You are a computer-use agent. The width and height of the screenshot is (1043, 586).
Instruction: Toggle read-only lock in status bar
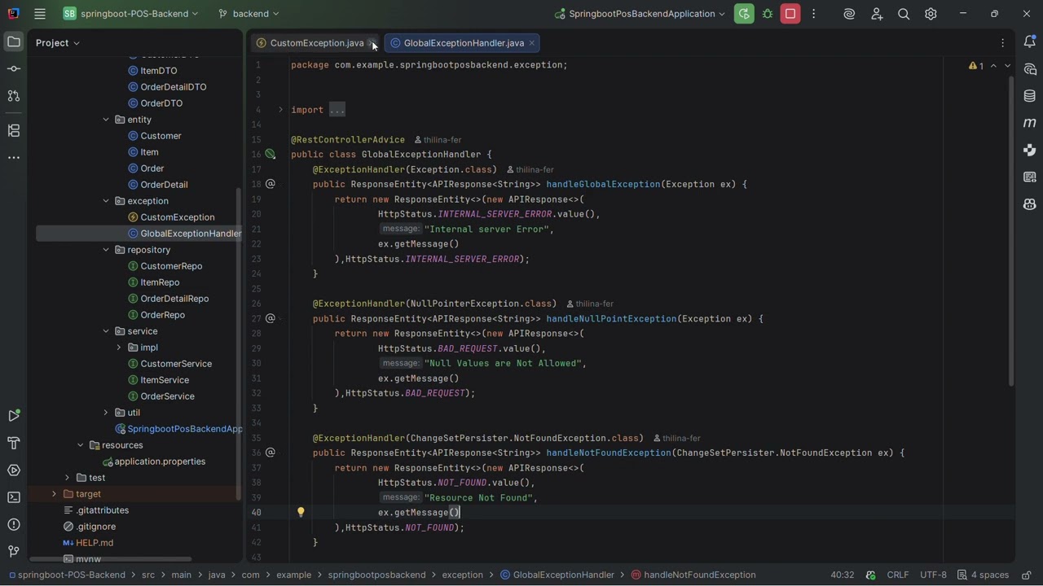1027,575
